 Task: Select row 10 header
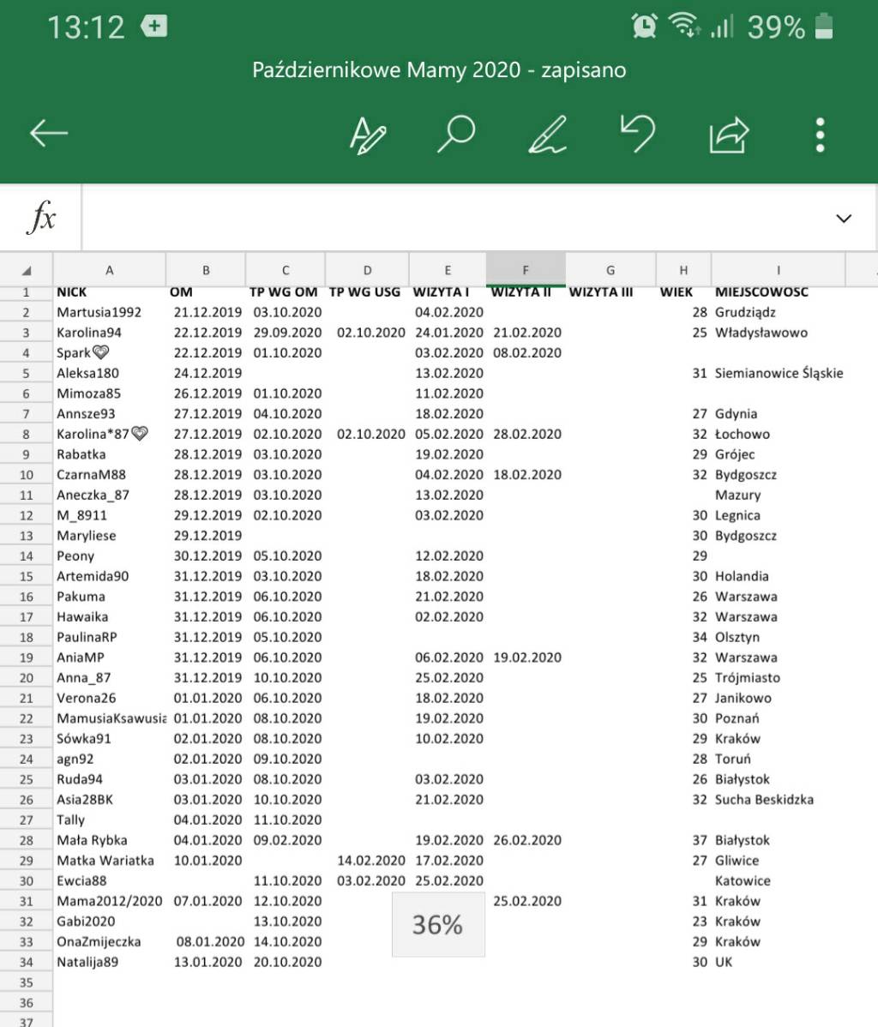pos(27,475)
